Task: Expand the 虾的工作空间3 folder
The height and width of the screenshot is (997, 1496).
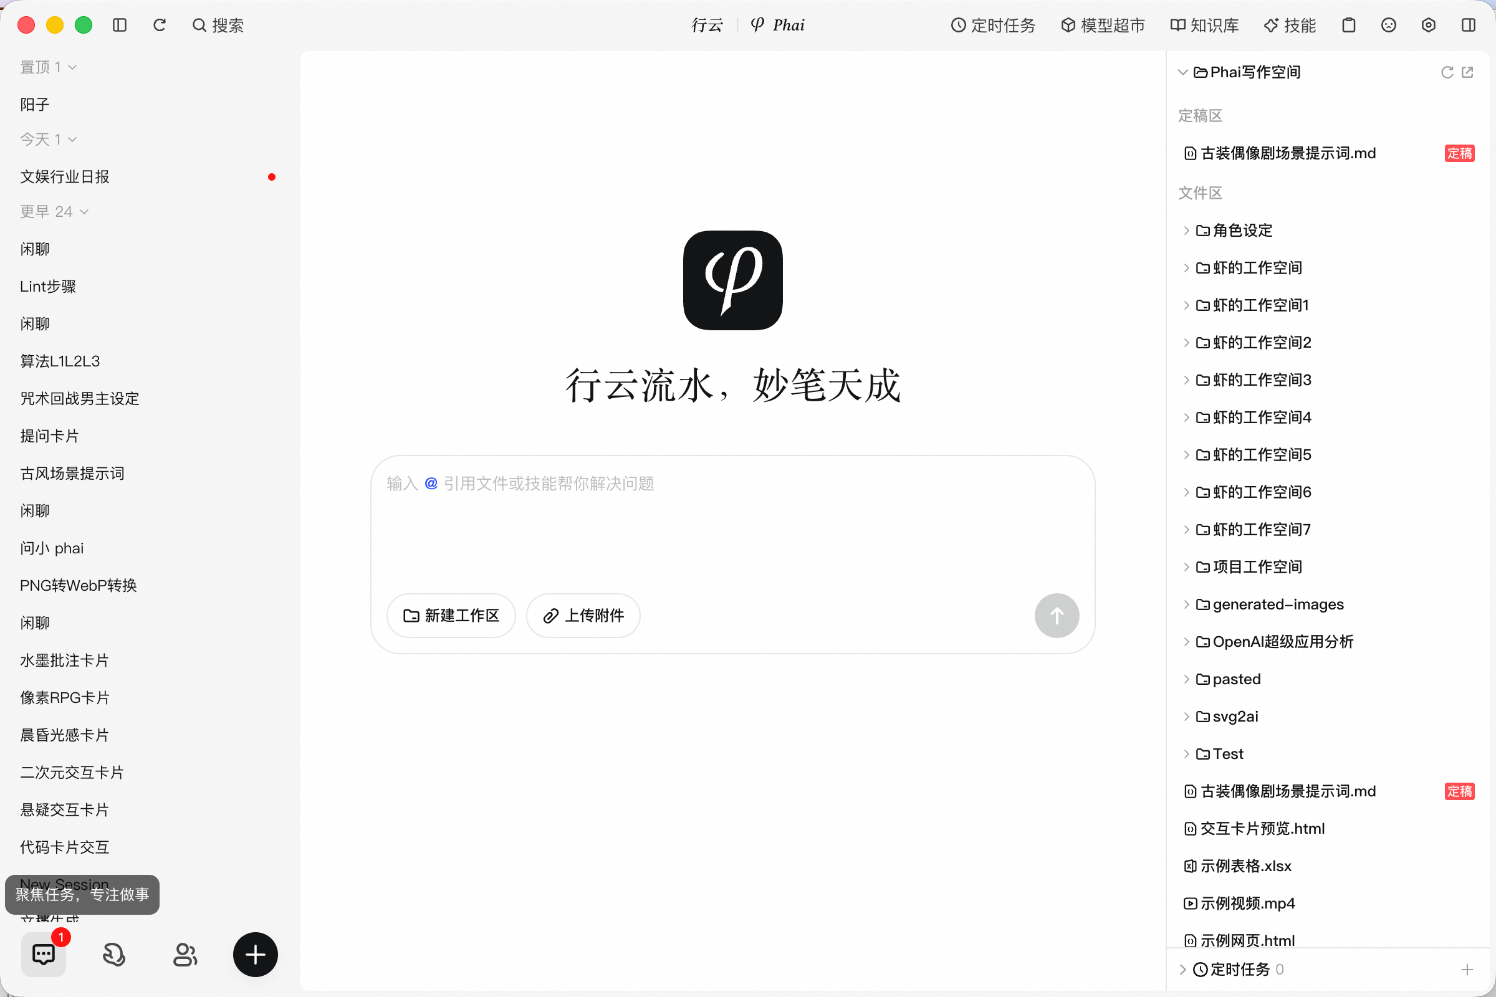Action: [1186, 380]
